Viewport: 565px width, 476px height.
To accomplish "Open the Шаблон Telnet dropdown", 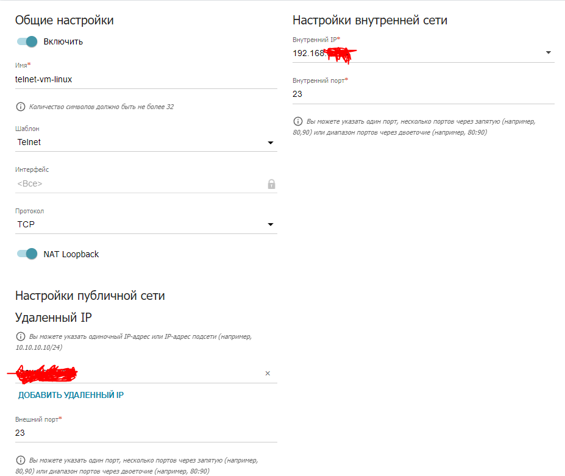I will click(271, 143).
